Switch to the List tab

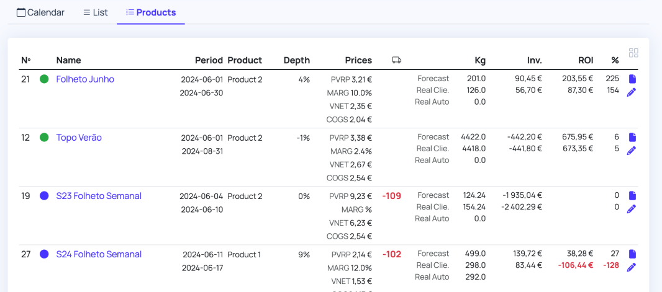(x=95, y=12)
